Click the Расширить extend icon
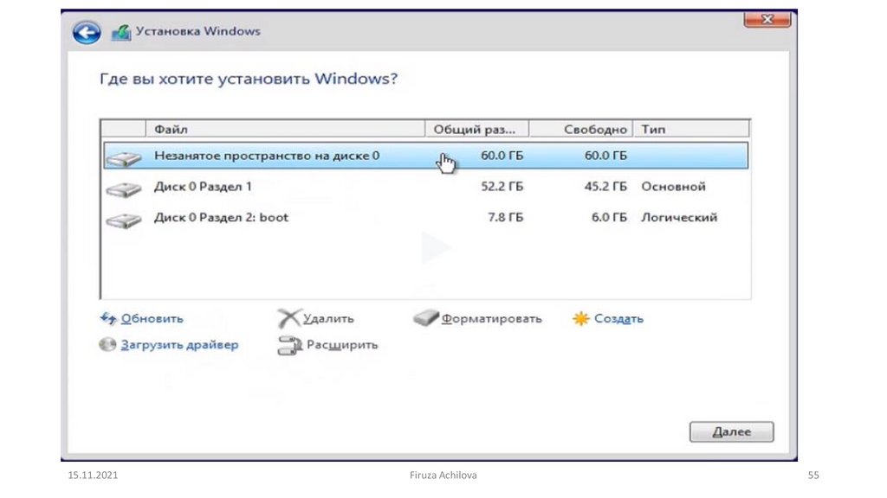Viewport: 887px width, 498px height. point(288,346)
